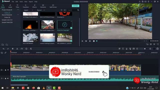Open the Import dropdown
The width and height of the screenshot is (160, 90).
28,10
